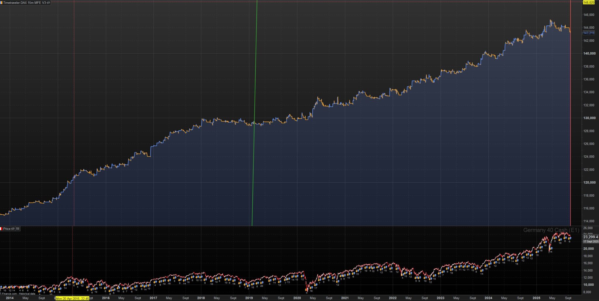The height and width of the screenshot is (301, 599).
Task: Toggle the Price panel visibility eye icon
Action: click(x=13, y=229)
